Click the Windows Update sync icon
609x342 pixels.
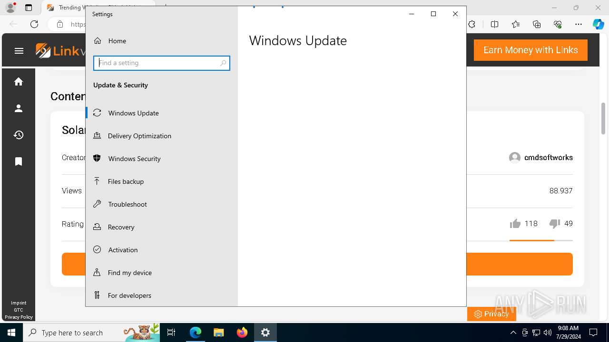click(x=97, y=113)
